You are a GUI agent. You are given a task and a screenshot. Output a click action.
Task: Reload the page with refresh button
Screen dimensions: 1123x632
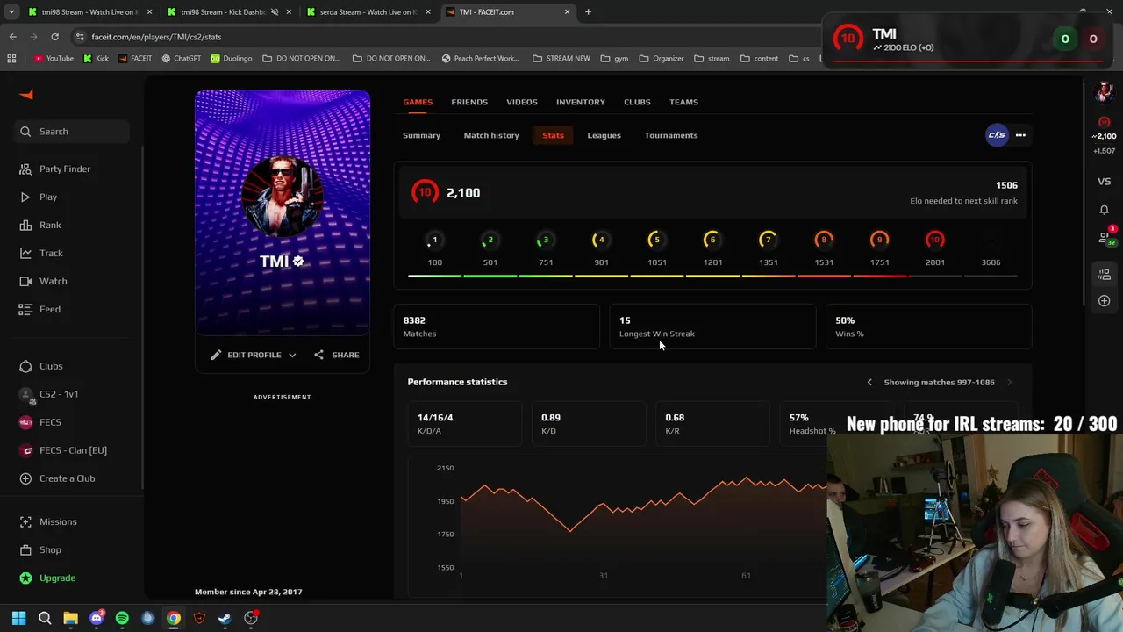pos(54,37)
